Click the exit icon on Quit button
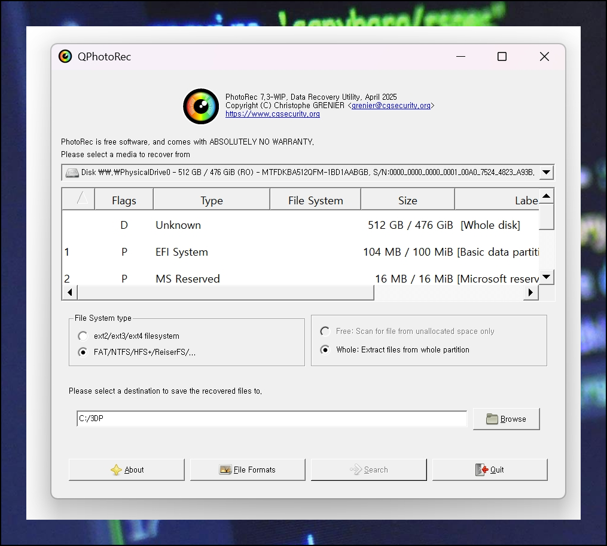607x546 pixels. point(481,470)
